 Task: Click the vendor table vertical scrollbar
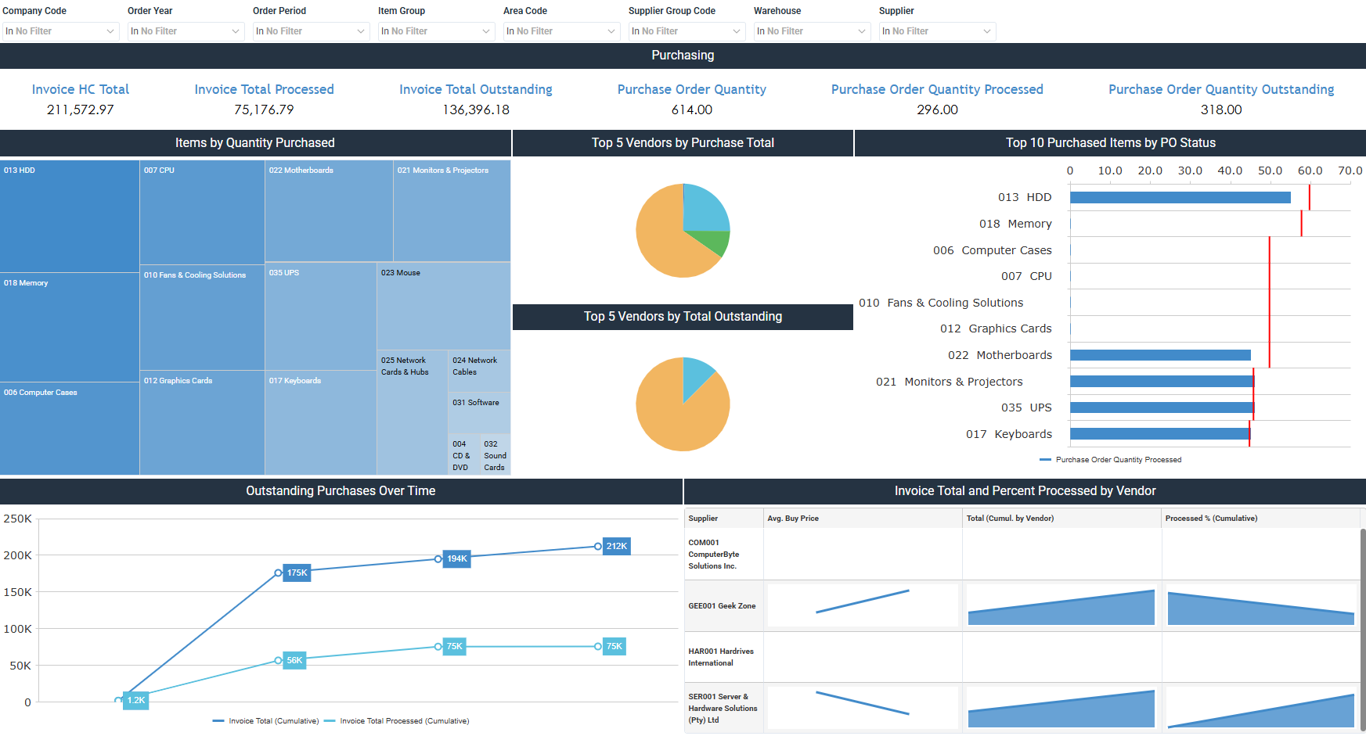tap(1363, 630)
